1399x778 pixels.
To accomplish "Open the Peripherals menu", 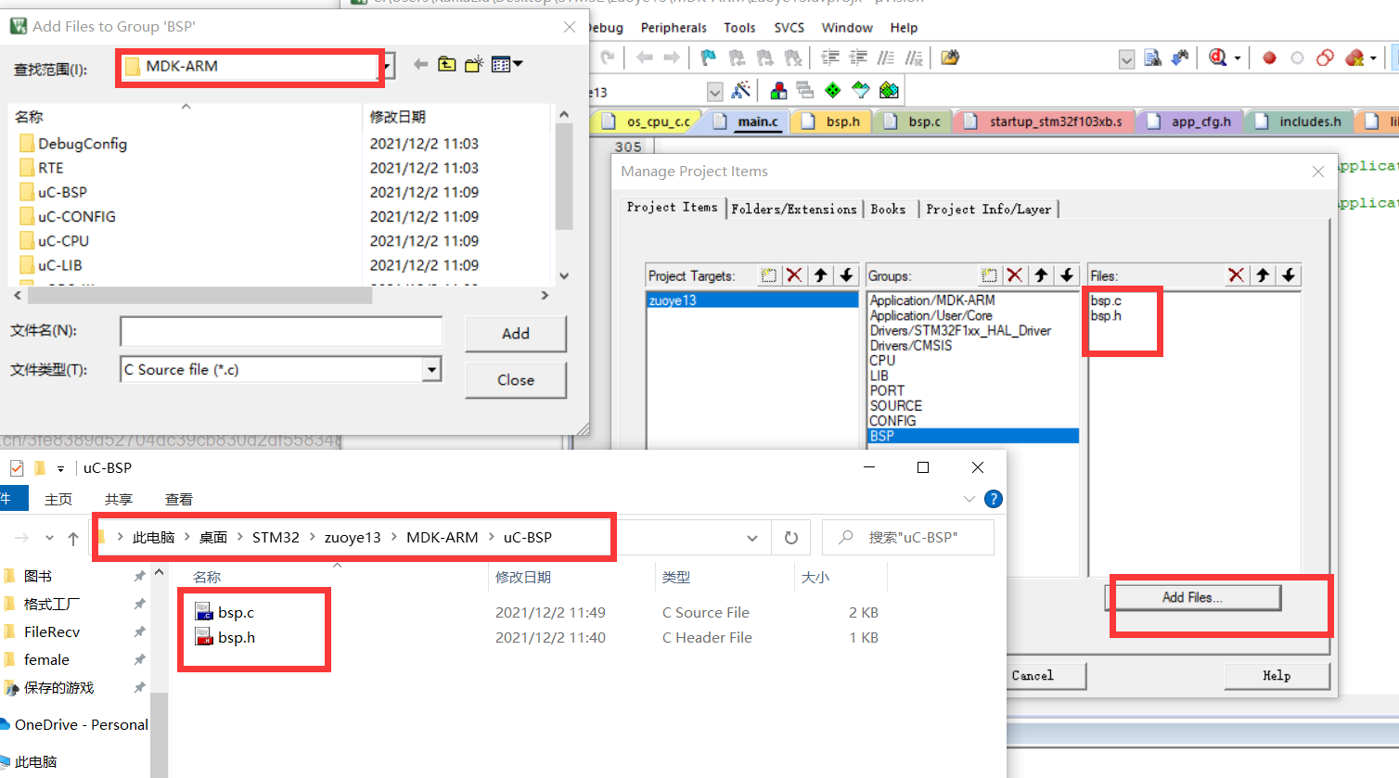I will click(674, 28).
